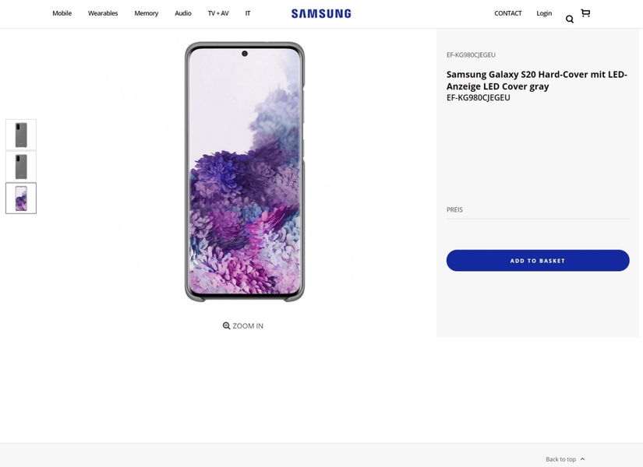
Task: Open the search magnifier icon in header
Action: click(570, 19)
